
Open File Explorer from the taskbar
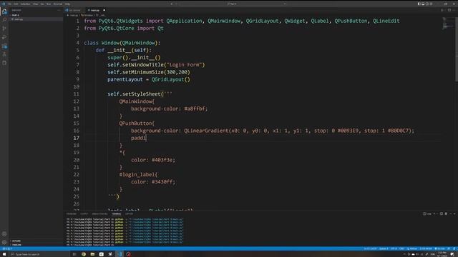(x=92, y=254)
